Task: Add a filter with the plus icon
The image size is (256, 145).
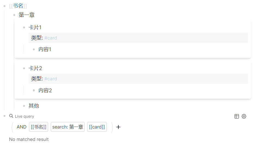Action: pos(118,127)
